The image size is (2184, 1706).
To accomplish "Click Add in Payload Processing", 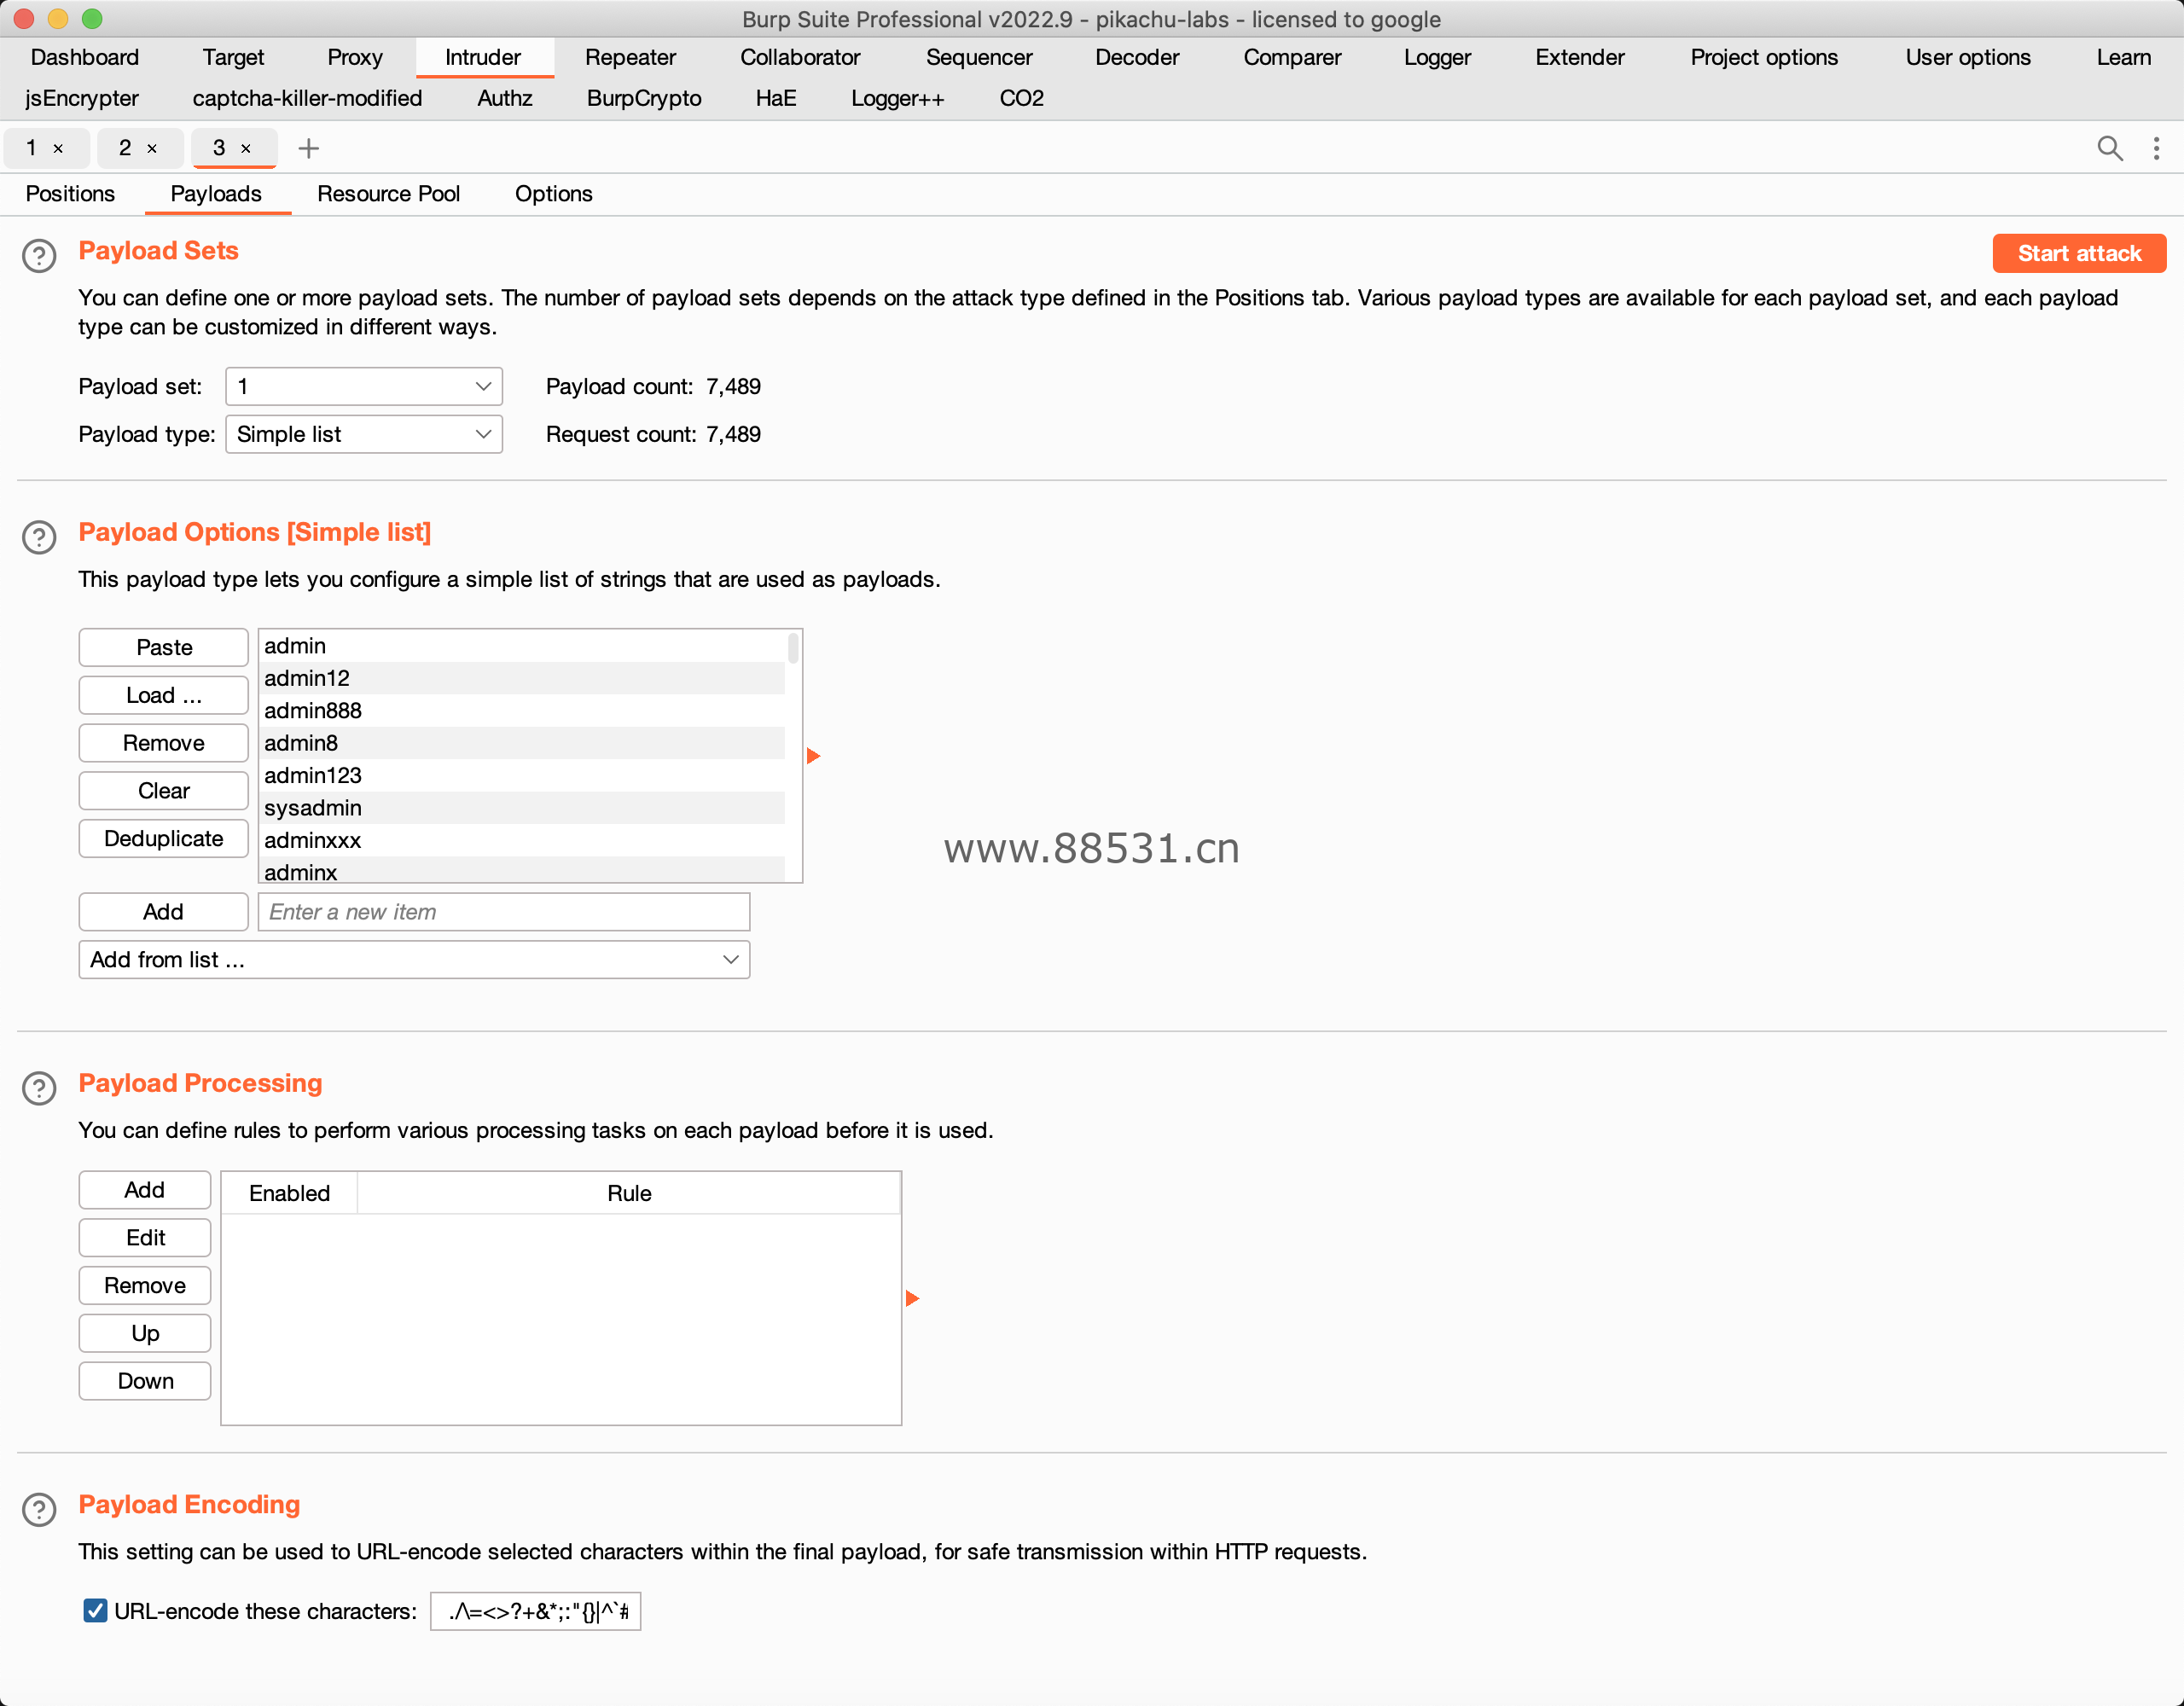I will pyautogui.click(x=145, y=1190).
